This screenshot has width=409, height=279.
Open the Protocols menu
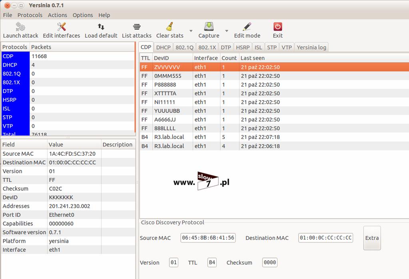tap(30, 15)
